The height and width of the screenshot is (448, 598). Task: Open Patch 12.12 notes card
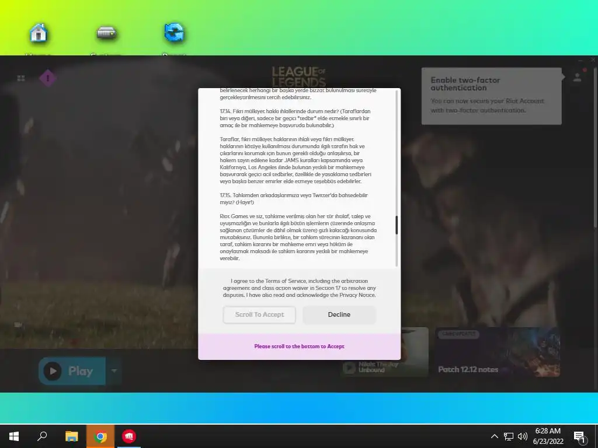498,352
